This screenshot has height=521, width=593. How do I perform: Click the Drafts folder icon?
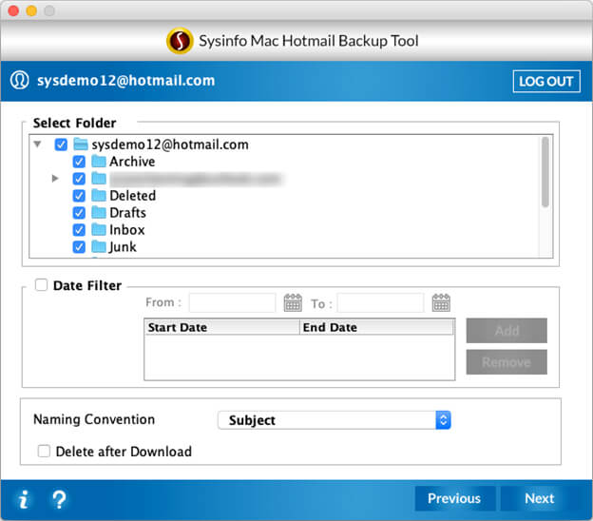tap(99, 212)
